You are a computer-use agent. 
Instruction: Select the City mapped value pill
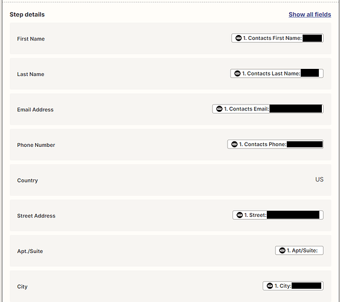(x=293, y=286)
